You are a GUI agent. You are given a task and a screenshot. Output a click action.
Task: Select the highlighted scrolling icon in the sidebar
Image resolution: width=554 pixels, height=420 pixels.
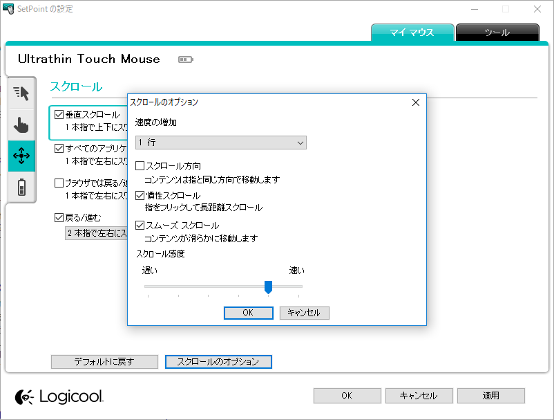(x=21, y=156)
